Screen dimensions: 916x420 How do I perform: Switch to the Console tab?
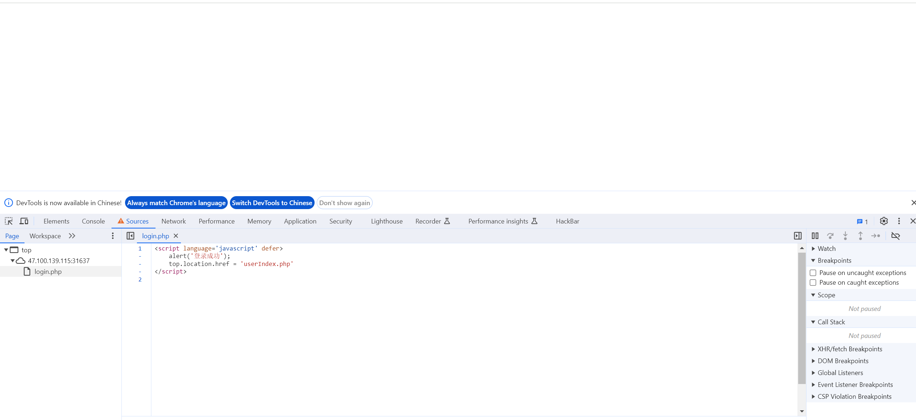93,221
